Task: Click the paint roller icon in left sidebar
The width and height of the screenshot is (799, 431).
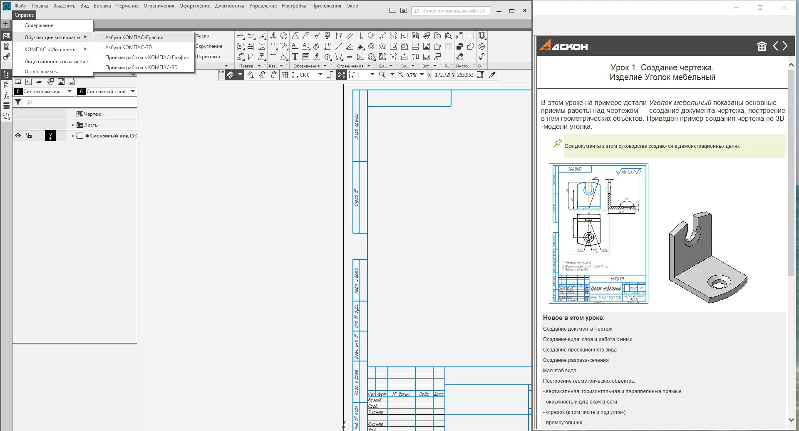Action: (6, 57)
